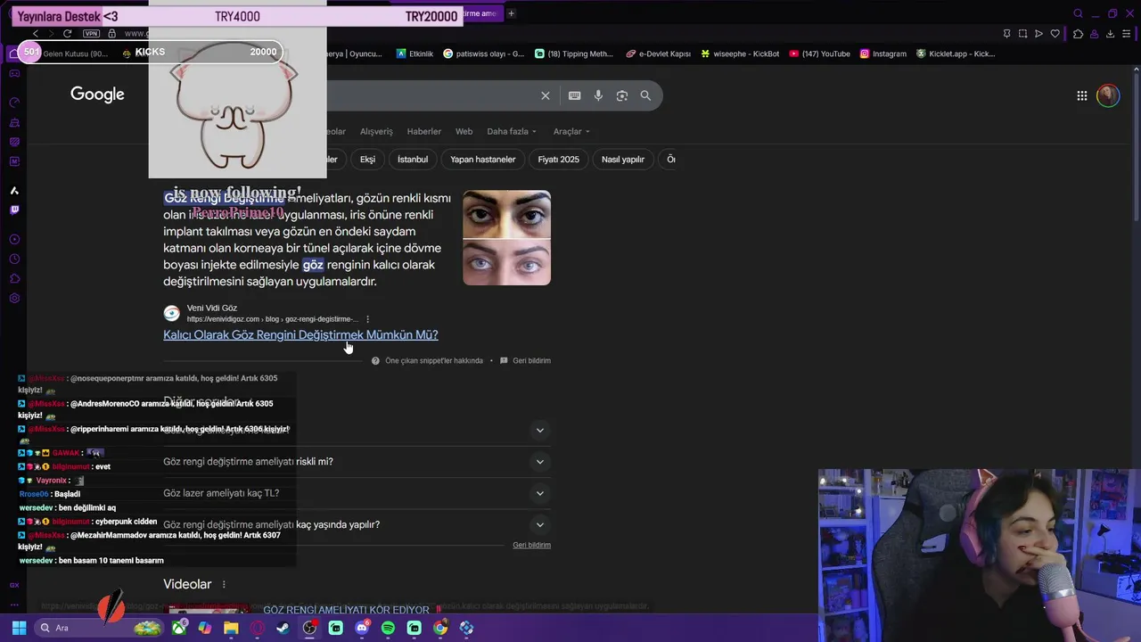
Task: Select the "Ekşi" filter chip
Action: [367, 159]
